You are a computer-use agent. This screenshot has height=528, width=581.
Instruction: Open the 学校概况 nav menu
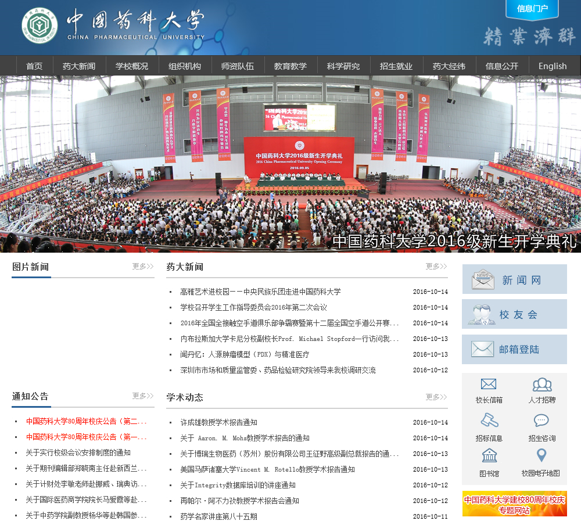coord(132,66)
